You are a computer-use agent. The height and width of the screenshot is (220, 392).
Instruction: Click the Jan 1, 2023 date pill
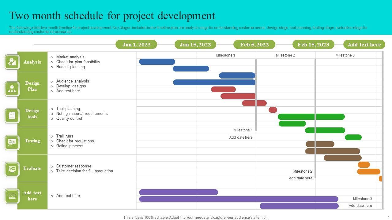pos(136,45)
